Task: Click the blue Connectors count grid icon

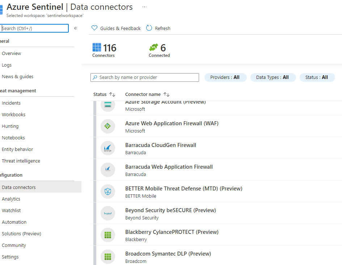Action: point(97,47)
